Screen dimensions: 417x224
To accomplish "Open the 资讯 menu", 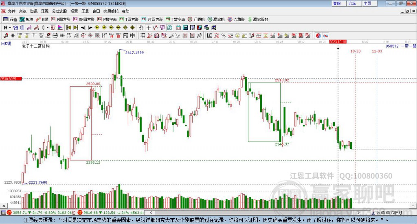I will pos(34,11).
